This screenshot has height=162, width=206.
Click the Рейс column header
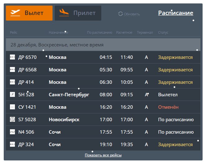pyautogui.click(x=14, y=32)
